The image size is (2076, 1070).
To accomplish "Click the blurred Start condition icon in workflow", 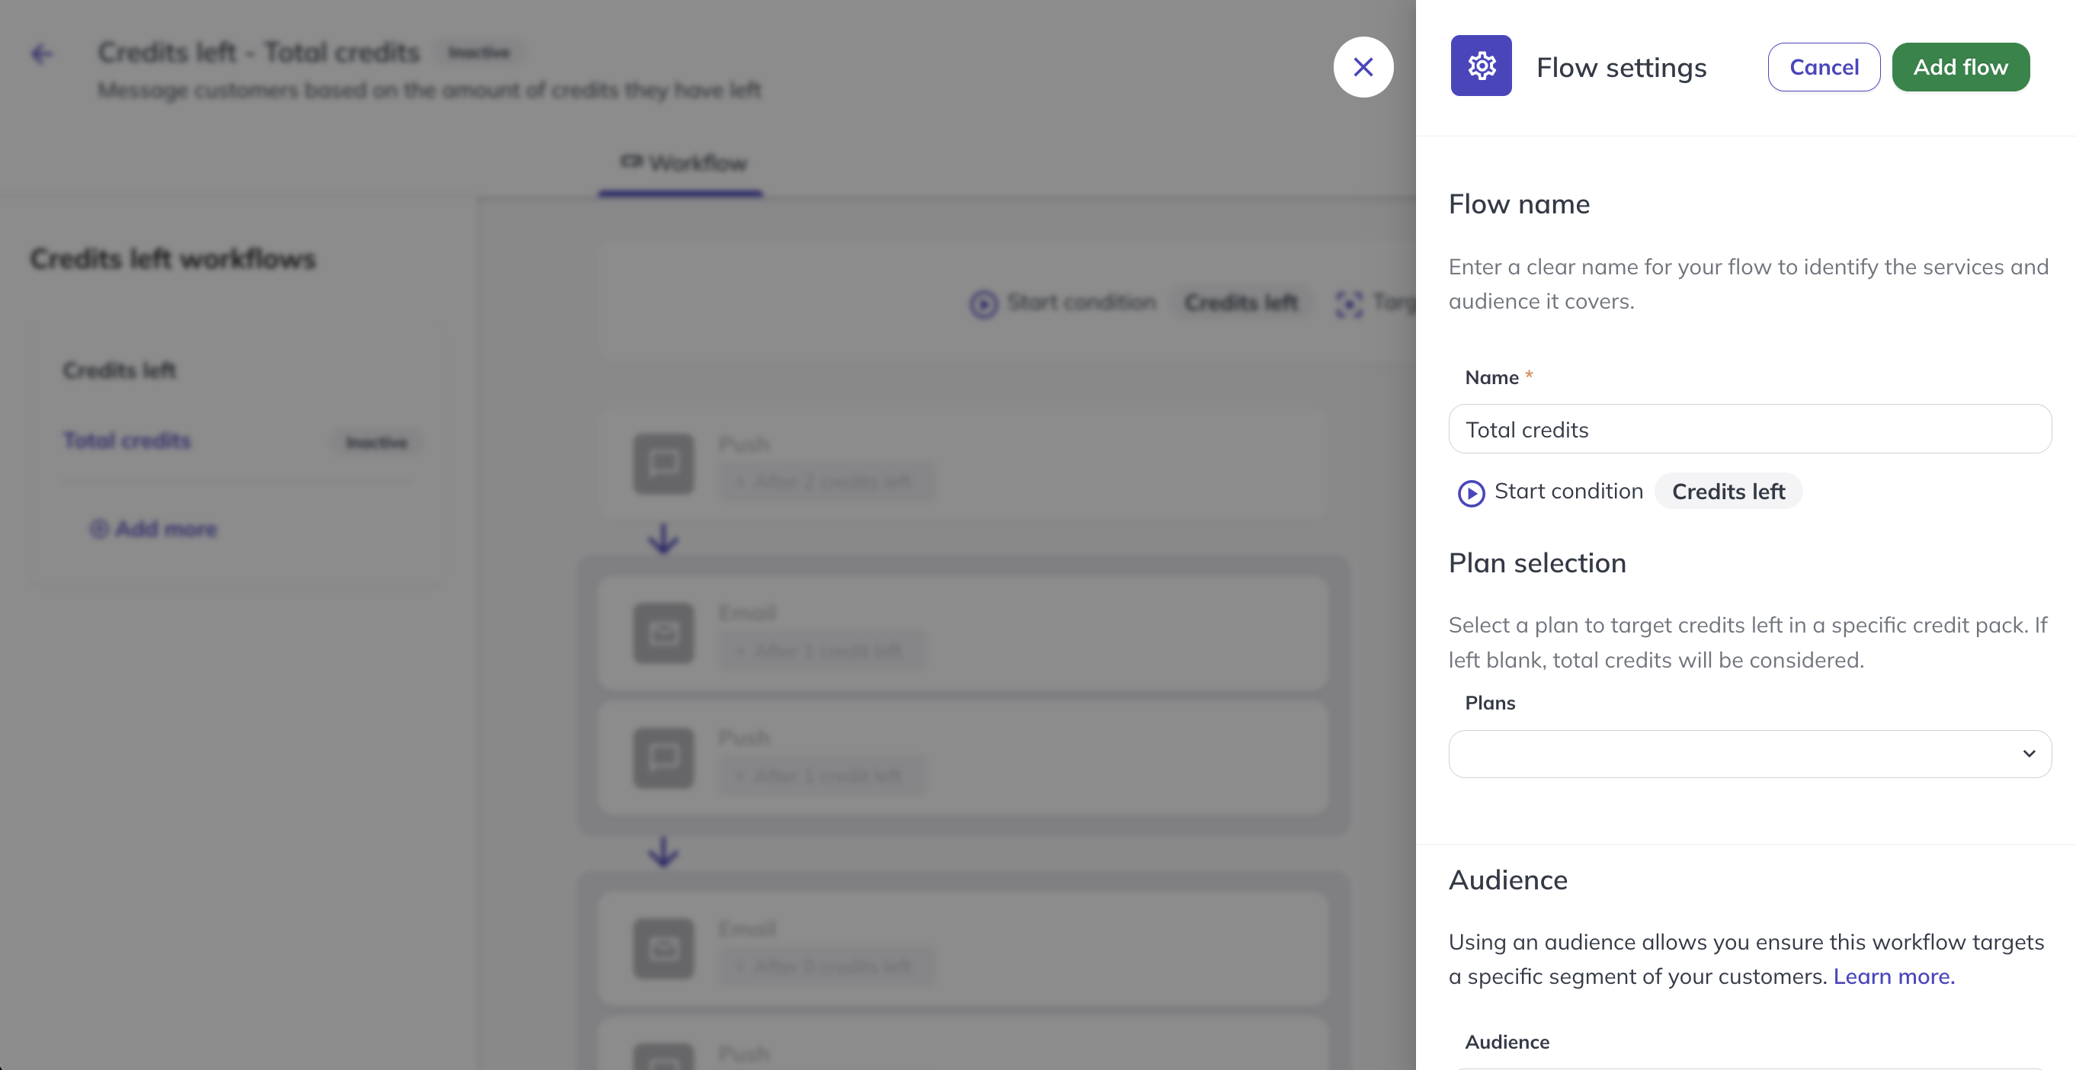I will coord(983,304).
